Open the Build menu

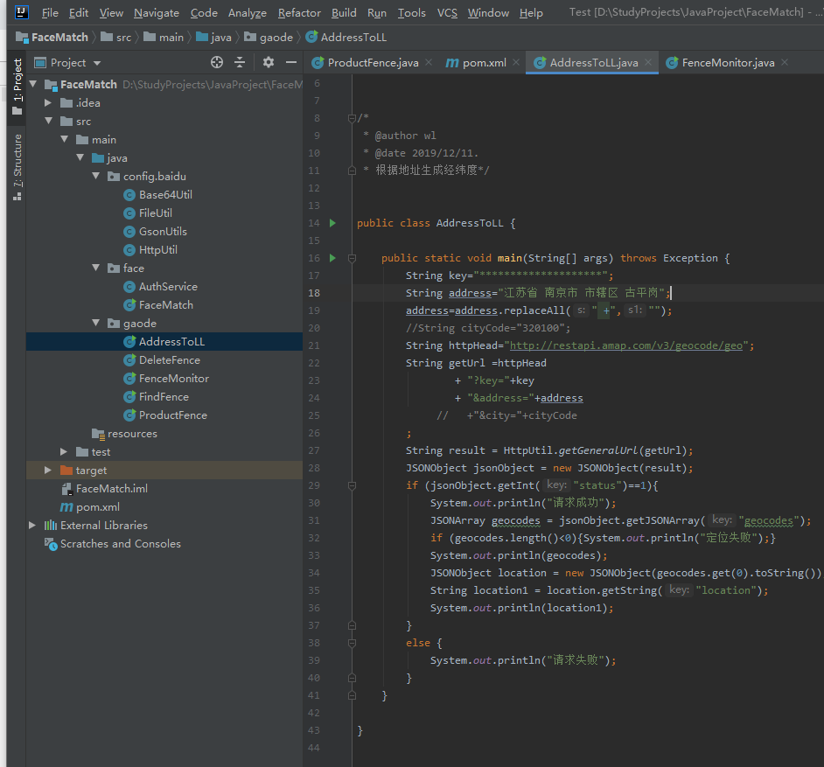[x=344, y=12]
